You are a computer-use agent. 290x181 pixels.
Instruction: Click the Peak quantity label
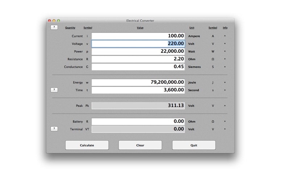(79, 106)
